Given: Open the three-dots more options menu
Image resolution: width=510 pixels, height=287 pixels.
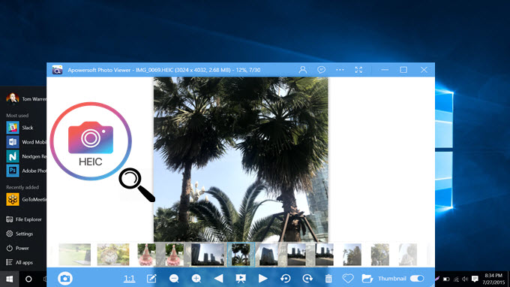Looking at the screenshot, I should (x=340, y=70).
